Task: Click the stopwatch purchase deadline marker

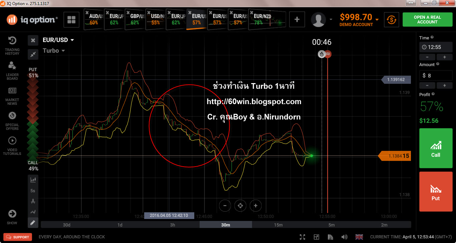Action: pos(322,54)
